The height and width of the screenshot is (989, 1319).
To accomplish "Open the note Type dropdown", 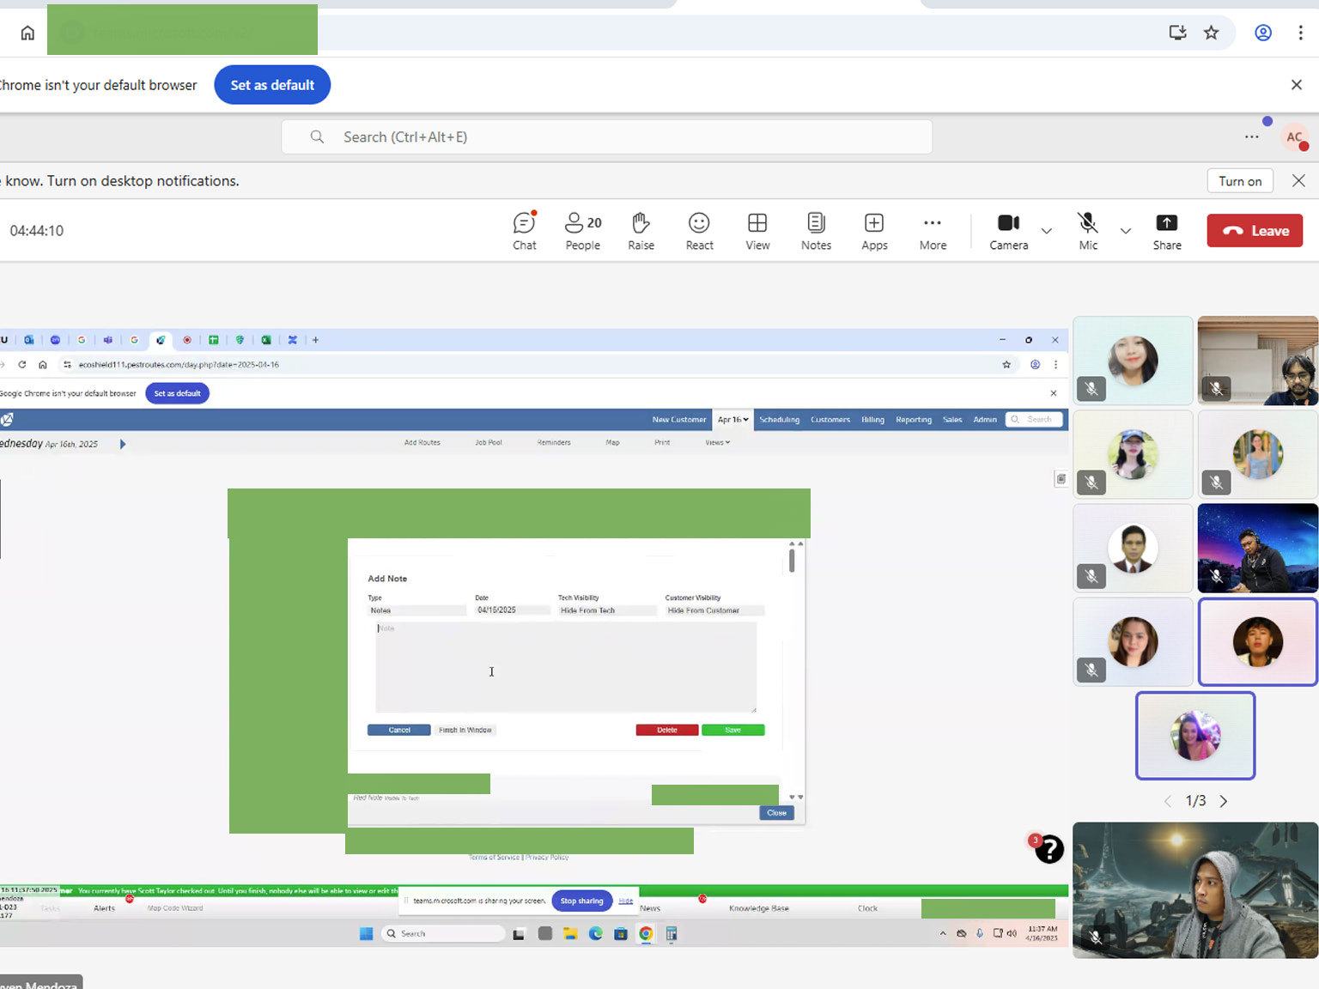I will pyautogui.click(x=416, y=610).
